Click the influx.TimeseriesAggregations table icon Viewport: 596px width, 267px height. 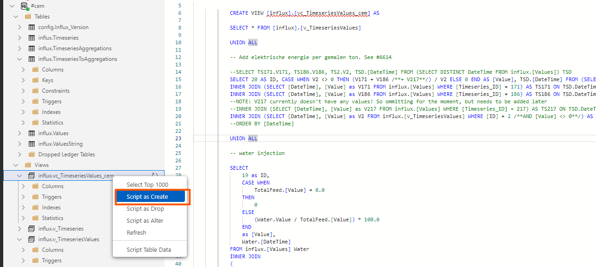[x=31, y=48]
